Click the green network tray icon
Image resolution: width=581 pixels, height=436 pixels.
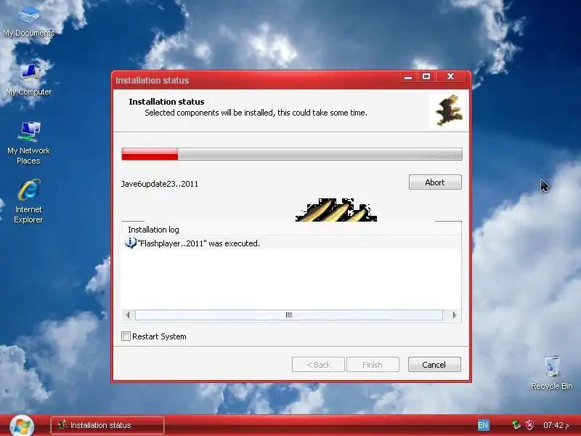click(516, 425)
